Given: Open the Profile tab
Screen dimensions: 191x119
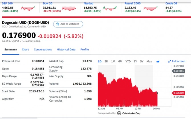Looking at the screenshot, I should click(x=85, y=49).
